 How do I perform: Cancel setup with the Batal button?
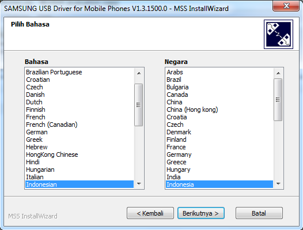pyautogui.click(x=259, y=213)
